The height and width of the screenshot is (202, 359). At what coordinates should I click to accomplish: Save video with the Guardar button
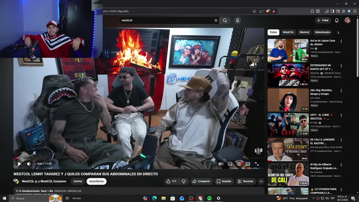click(224, 181)
